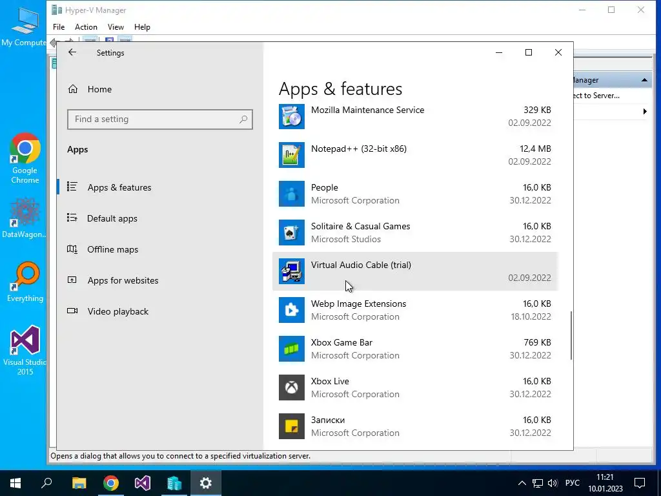
Task: Open Apps for websites settings page
Action: (160, 280)
